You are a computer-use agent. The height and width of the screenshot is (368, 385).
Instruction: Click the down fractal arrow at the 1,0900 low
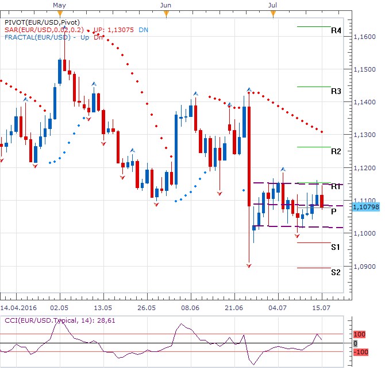(249, 265)
